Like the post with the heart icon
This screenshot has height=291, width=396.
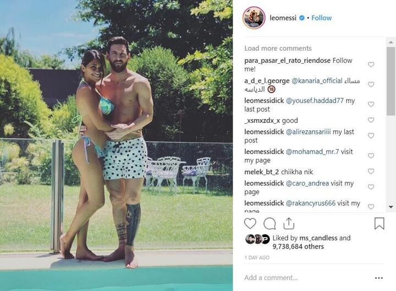[250, 223]
